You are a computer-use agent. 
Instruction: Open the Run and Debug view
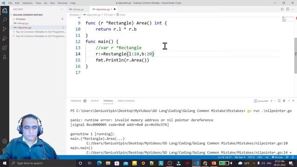[5, 38]
